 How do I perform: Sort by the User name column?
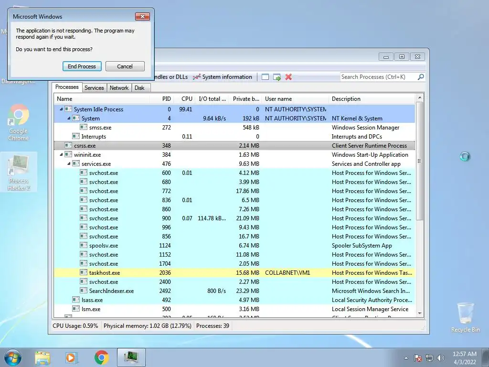(x=295, y=98)
